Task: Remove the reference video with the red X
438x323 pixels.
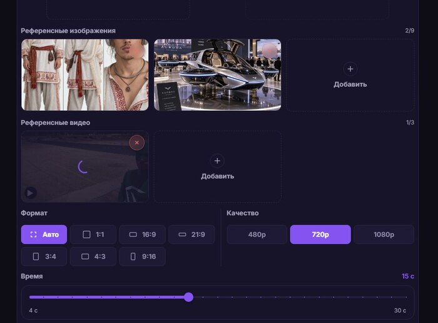Action: coord(136,143)
